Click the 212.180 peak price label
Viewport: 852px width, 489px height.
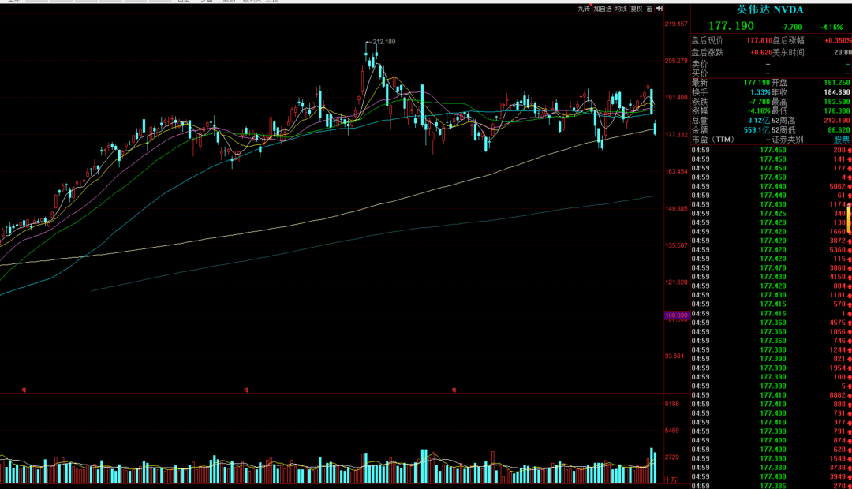coord(383,42)
